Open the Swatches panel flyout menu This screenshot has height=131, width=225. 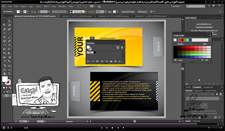(123, 43)
